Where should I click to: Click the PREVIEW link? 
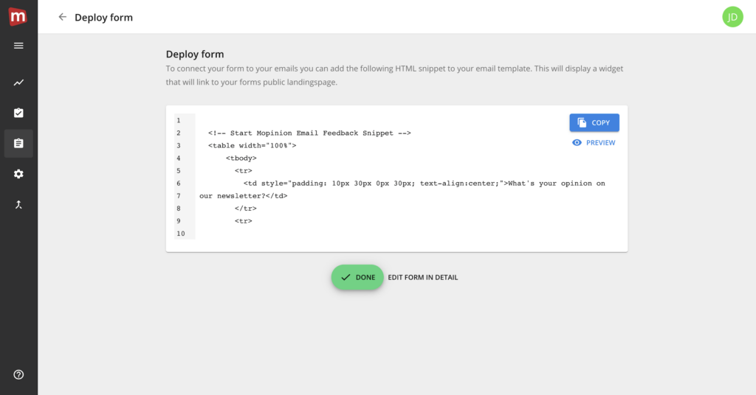tap(594, 143)
